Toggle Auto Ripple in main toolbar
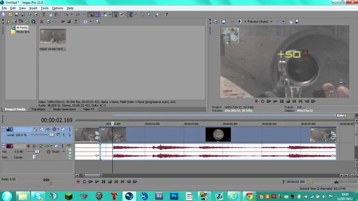 pyautogui.click(x=104, y=15)
